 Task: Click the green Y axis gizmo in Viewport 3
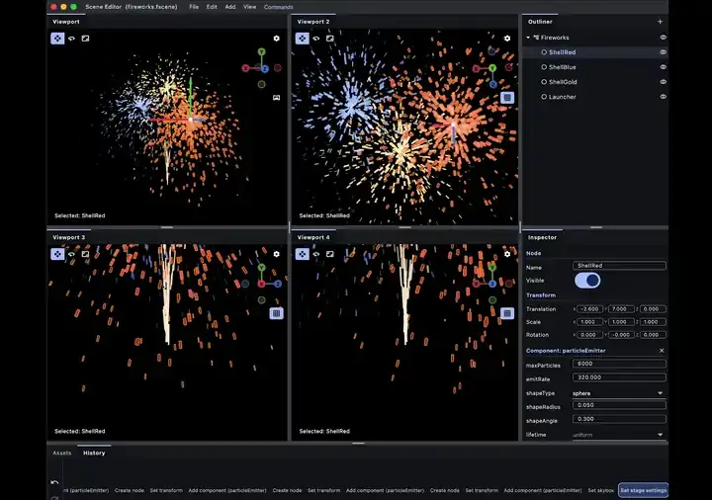point(261,267)
